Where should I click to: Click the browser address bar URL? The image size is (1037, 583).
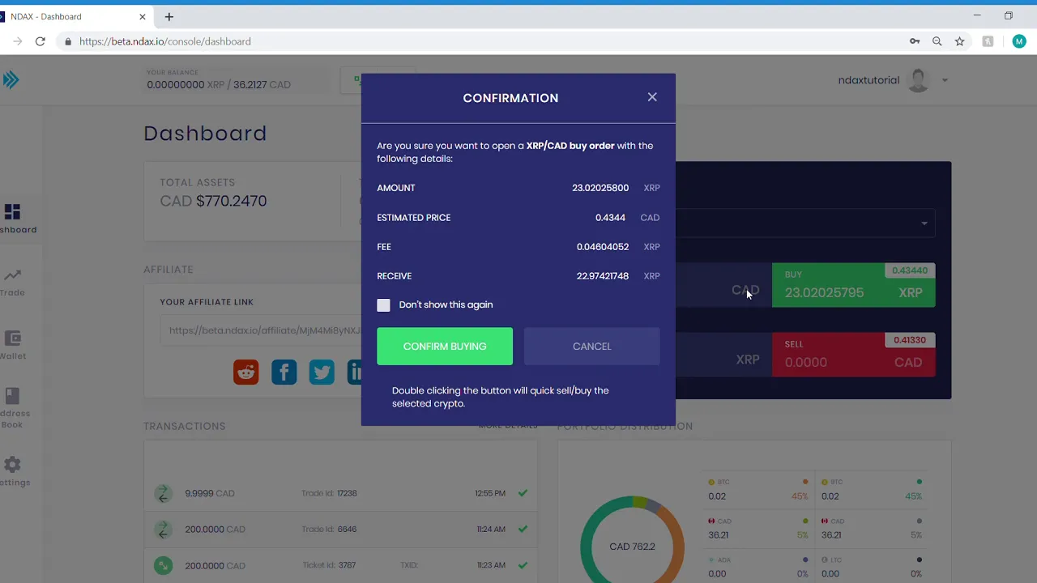(x=165, y=41)
